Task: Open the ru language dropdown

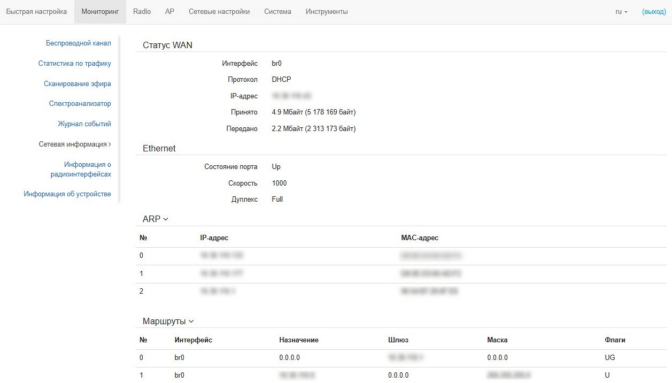Action: [622, 11]
